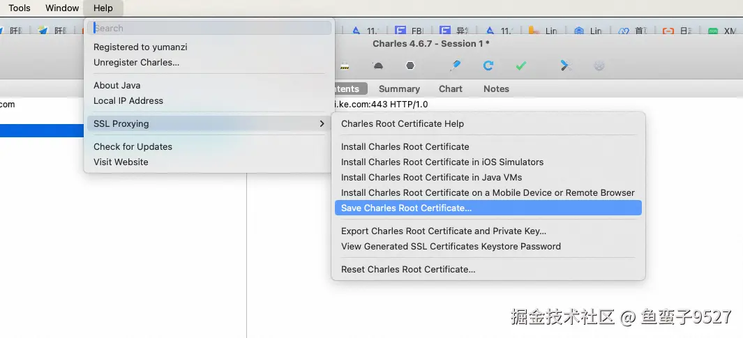Open the Window menu
This screenshot has height=338, width=743.
[62, 8]
